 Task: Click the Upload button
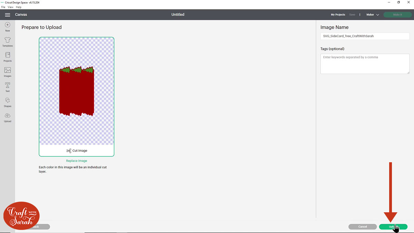pyautogui.click(x=394, y=226)
